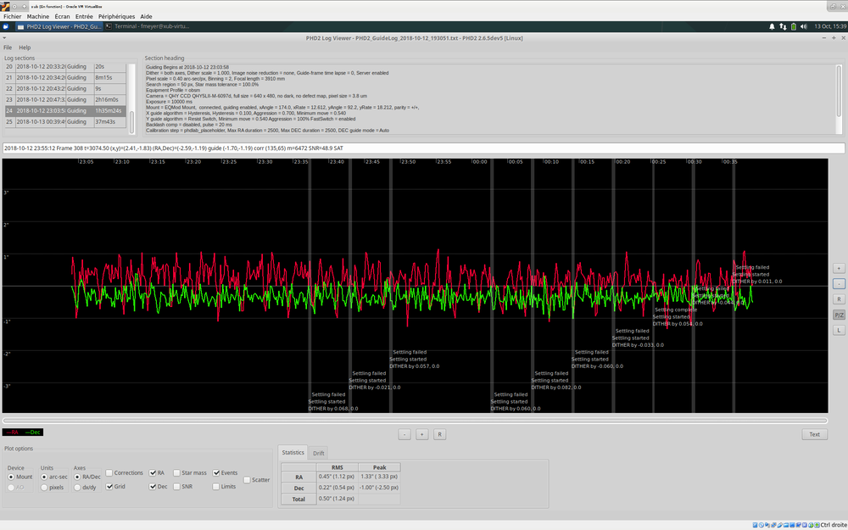Click the Terminal taskbar entry
Image resolution: width=848 pixels, height=530 pixels.
(x=147, y=26)
